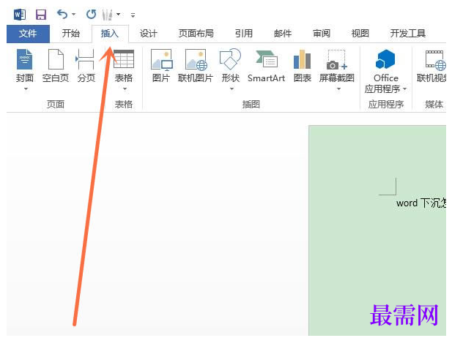Insert a SmartArt graphic
Viewport: 452px width, 338px height.
(267, 66)
